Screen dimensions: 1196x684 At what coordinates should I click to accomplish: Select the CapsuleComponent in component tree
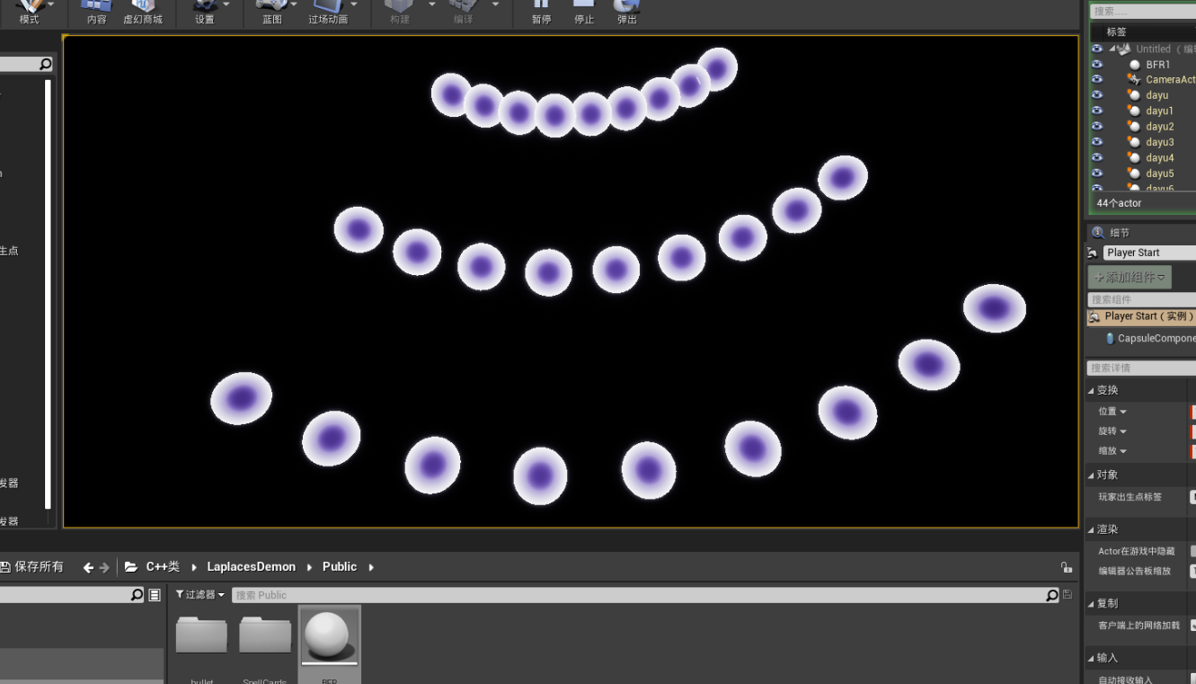click(x=1155, y=339)
